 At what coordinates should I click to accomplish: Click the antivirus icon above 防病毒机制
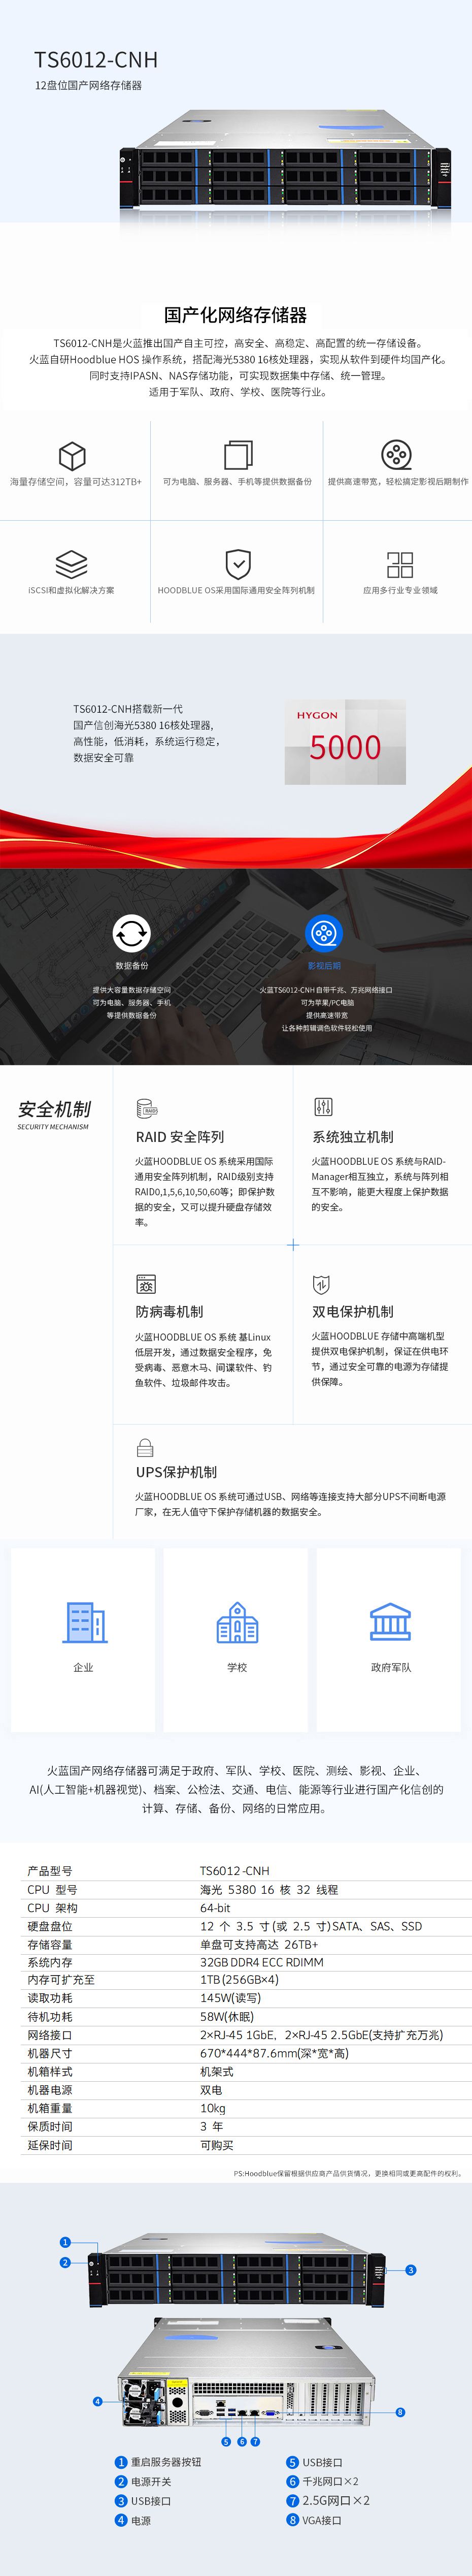(x=146, y=1284)
